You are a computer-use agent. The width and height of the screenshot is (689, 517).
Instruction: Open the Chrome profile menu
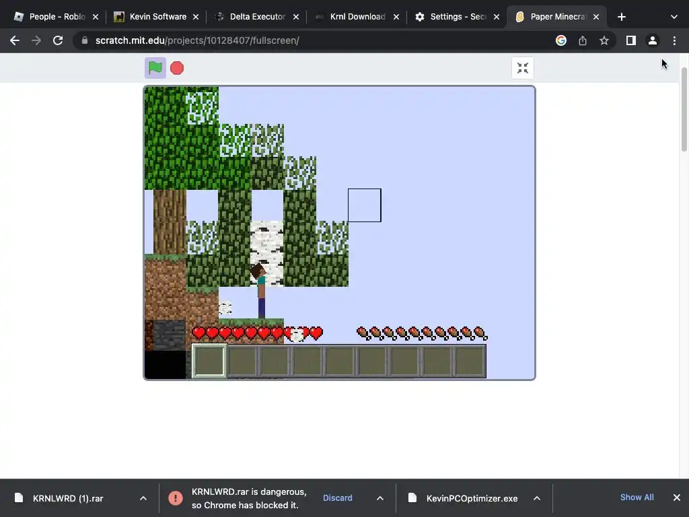[x=653, y=40]
